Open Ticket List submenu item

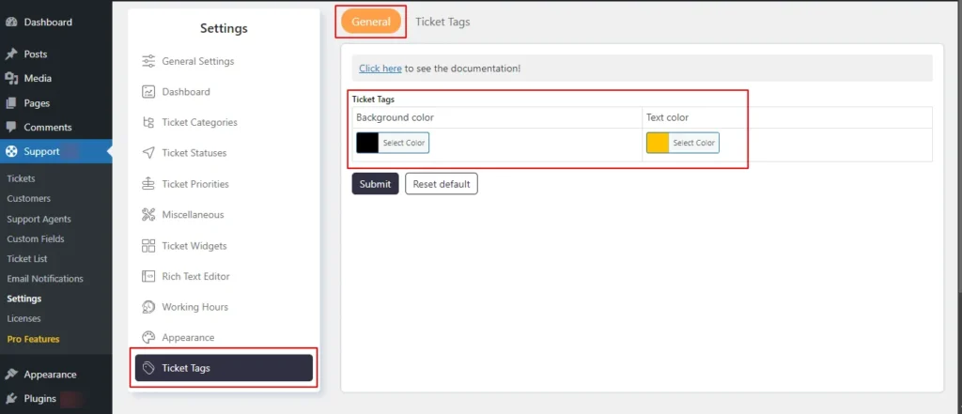click(27, 259)
